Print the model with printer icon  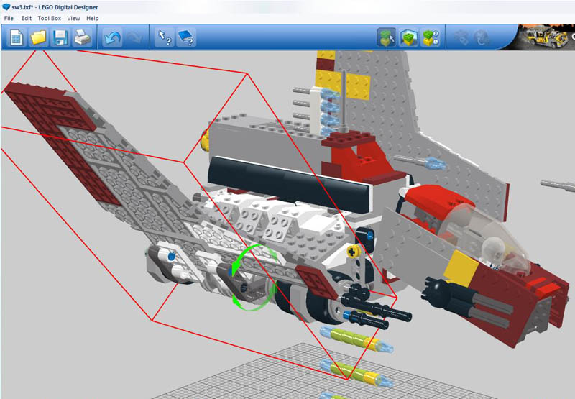[x=83, y=37]
